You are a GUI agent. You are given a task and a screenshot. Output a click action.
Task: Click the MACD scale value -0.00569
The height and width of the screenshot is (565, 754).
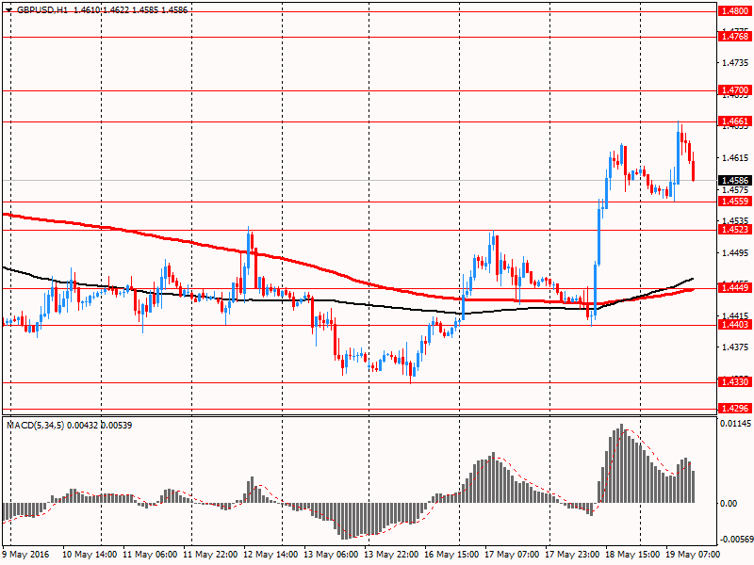point(735,539)
